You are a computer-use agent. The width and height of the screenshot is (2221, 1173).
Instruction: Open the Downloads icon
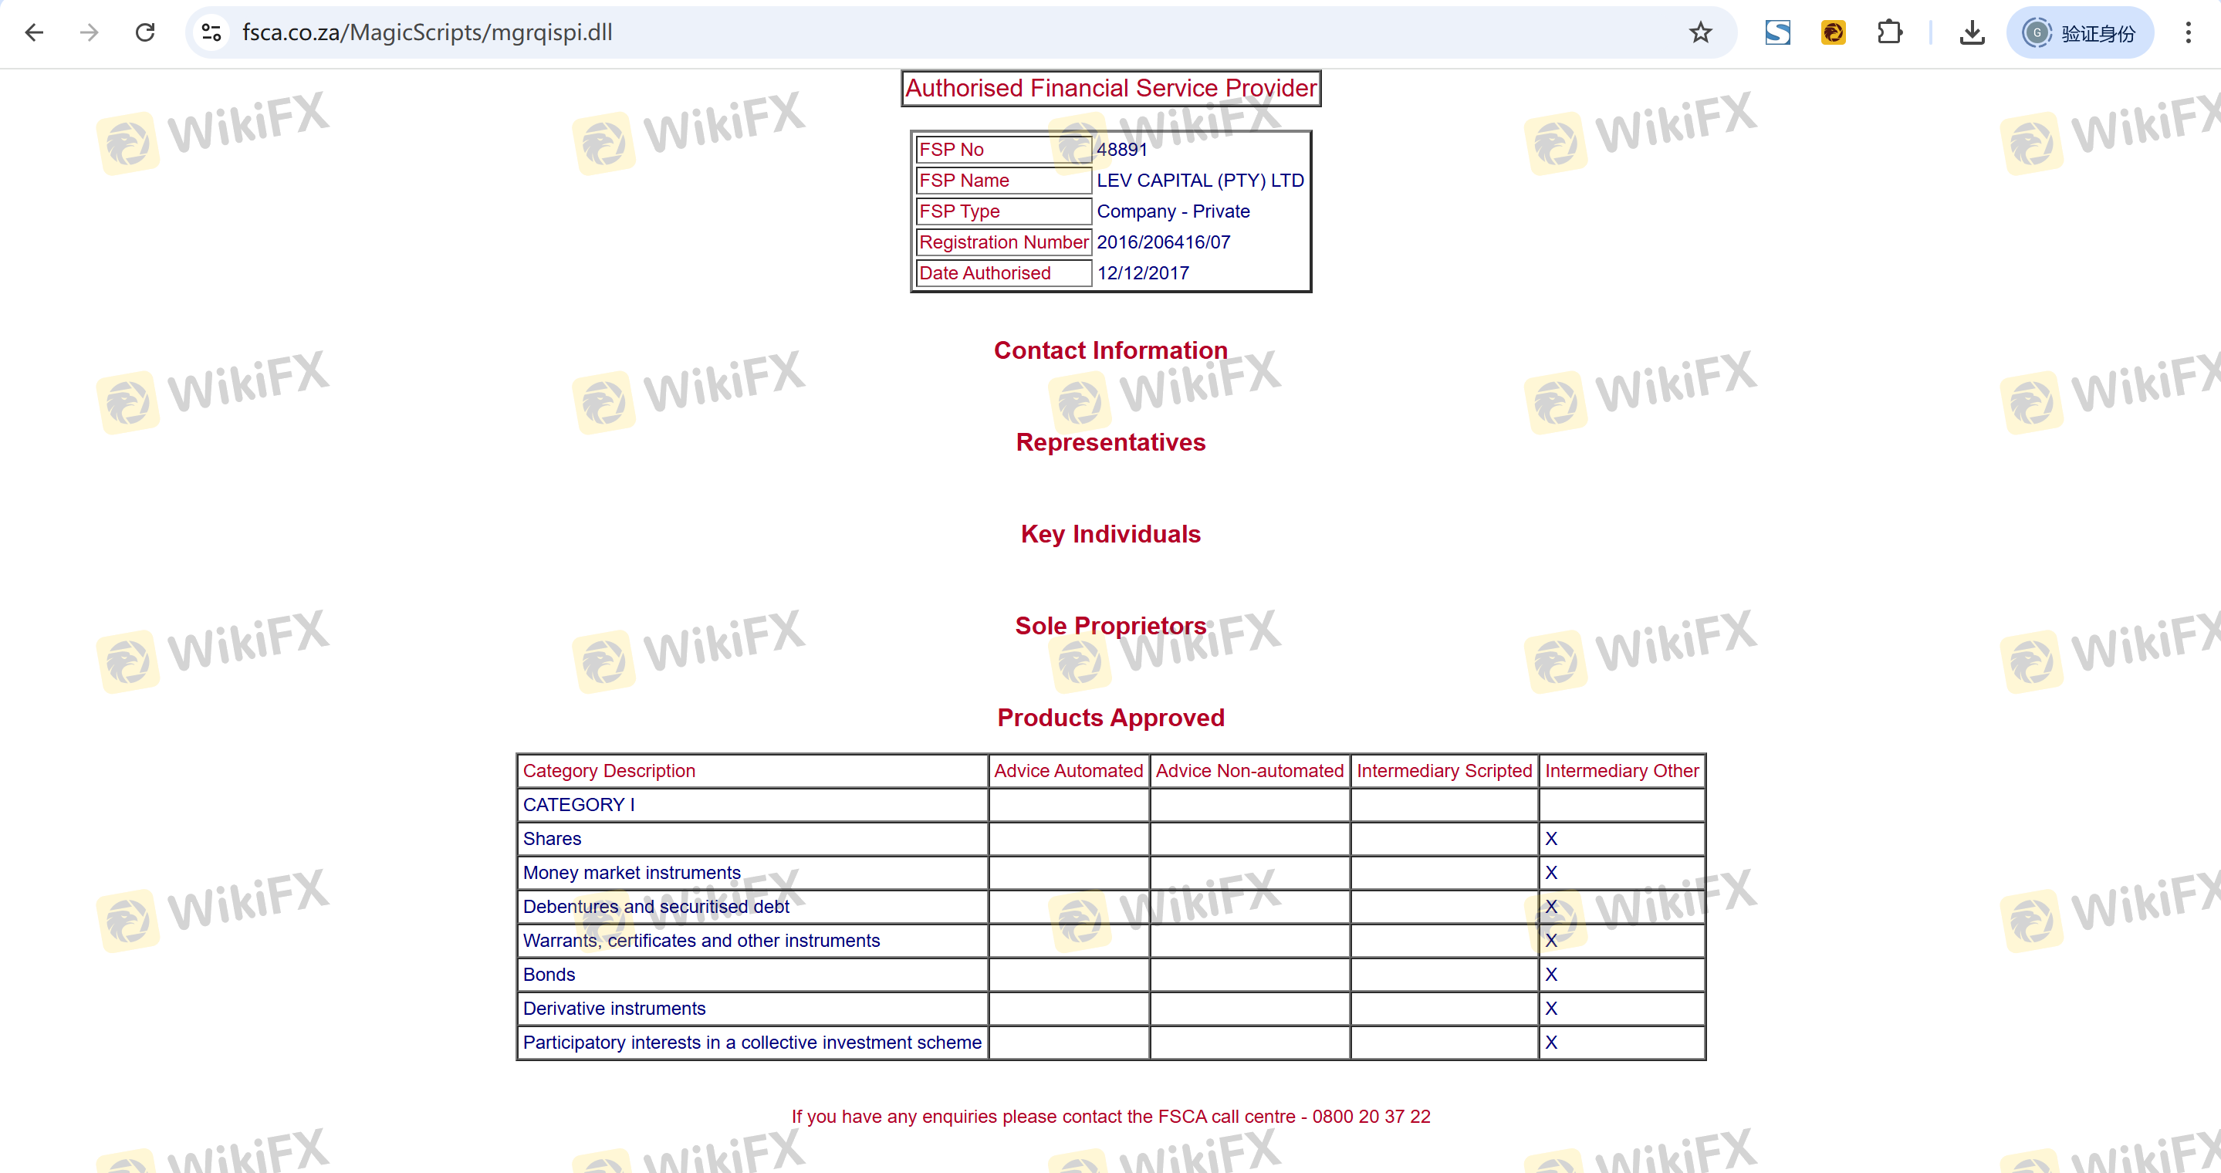1971,32
